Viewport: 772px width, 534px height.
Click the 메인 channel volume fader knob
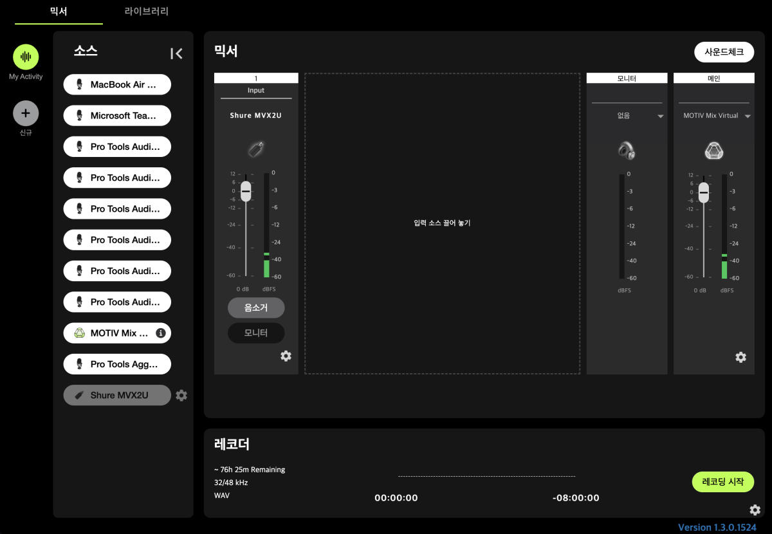(704, 192)
